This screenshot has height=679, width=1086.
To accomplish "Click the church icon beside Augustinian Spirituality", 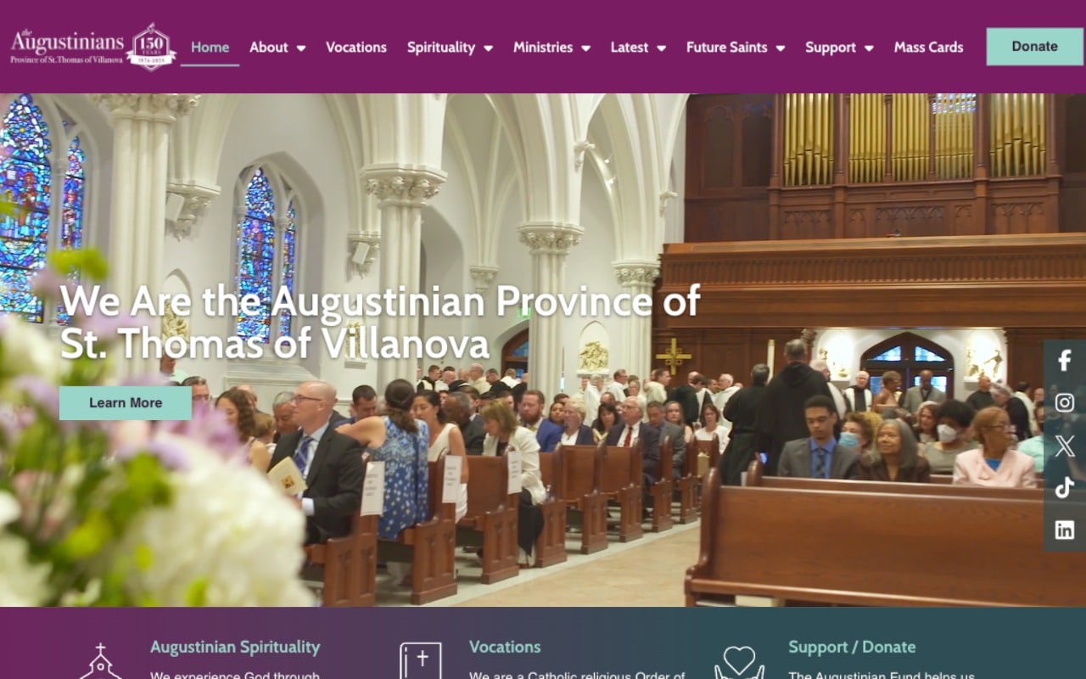I will click(x=100, y=662).
